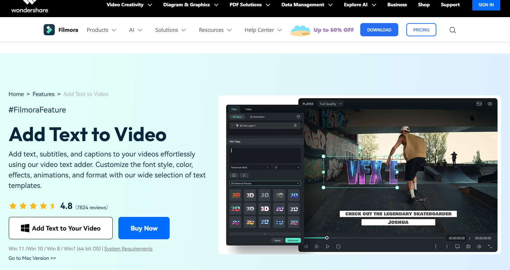Click the PRICING button

(x=421, y=30)
